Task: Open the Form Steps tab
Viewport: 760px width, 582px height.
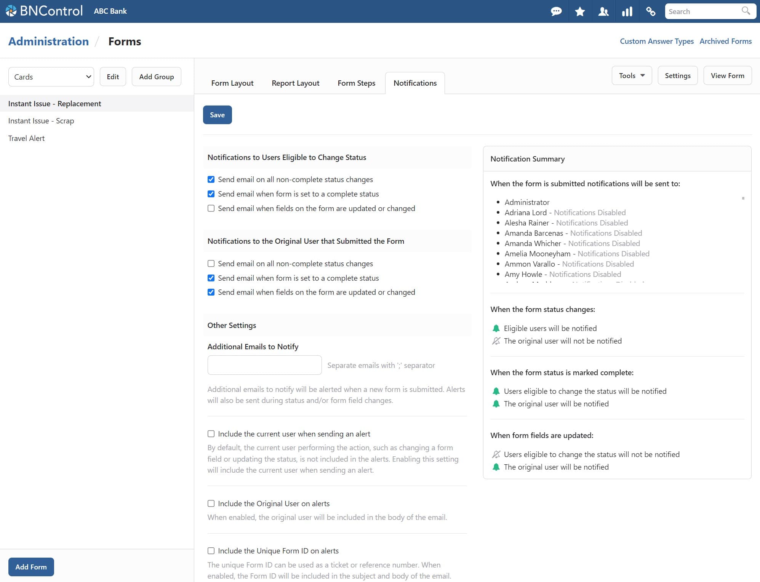Action: point(356,83)
